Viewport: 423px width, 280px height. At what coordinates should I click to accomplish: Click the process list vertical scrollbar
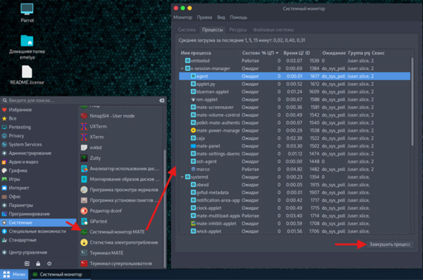click(412, 102)
